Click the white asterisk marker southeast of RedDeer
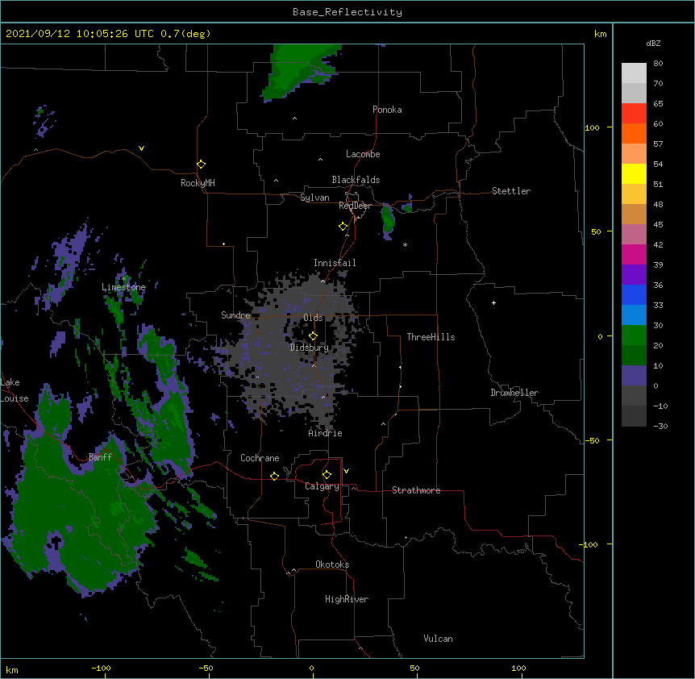 (405, 244)
